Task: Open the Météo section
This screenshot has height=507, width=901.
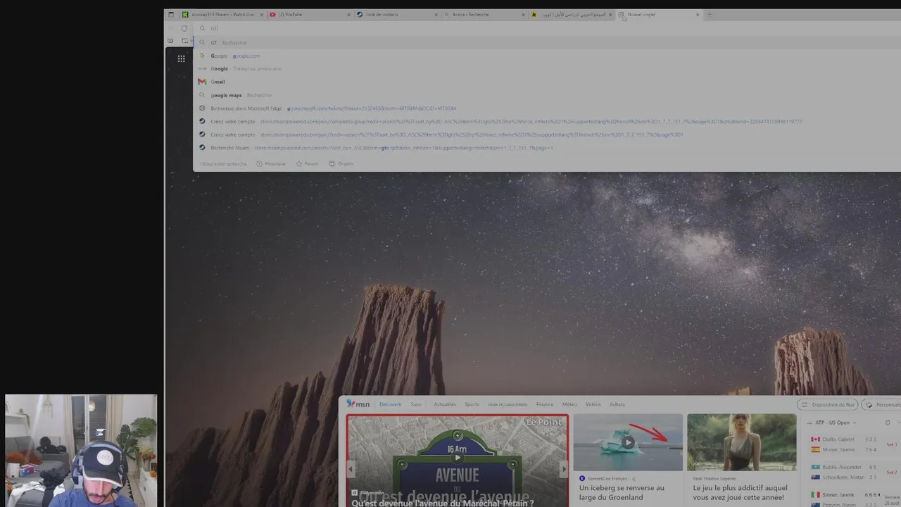Action: point(569,404)
